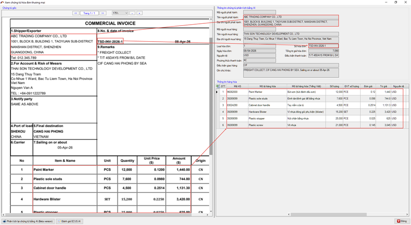Click the grid selector icon in table corner
The image size is (411, 225).
[x=217, y=86]
